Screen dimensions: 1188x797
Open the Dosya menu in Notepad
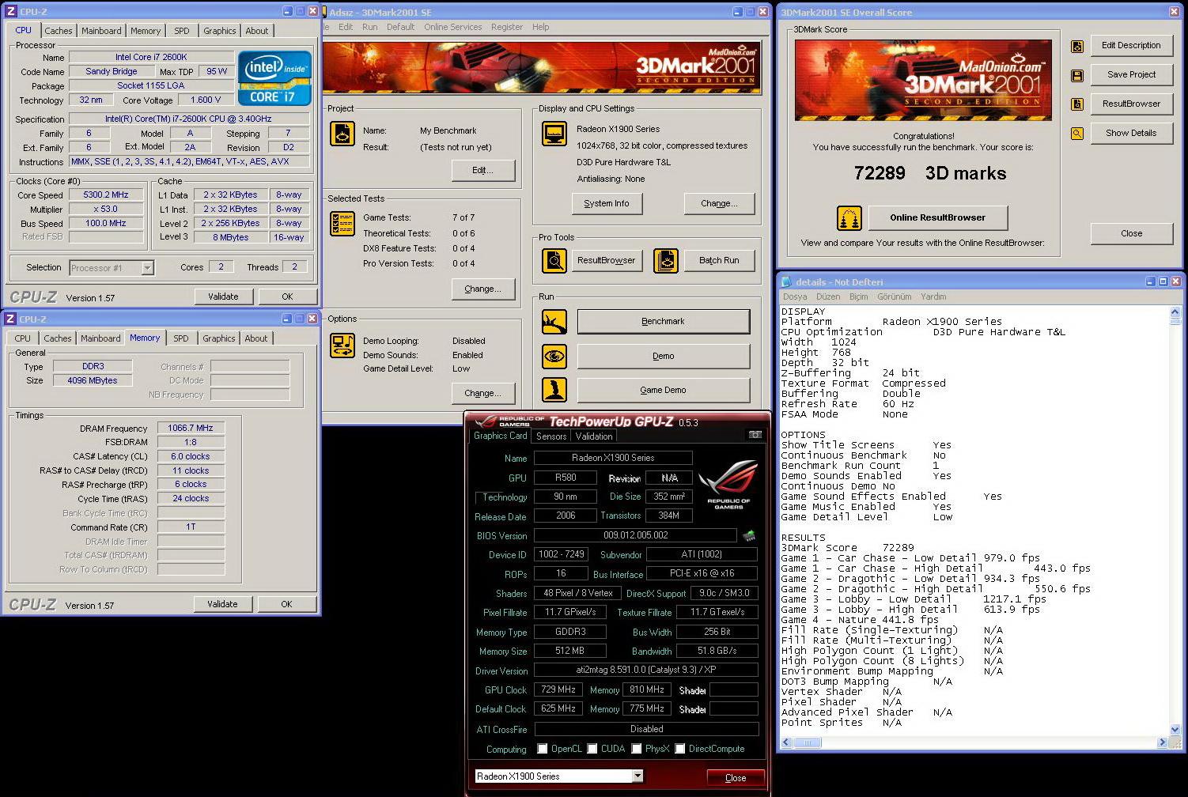(795, 297)
